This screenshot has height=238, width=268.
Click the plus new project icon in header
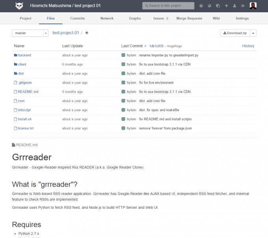point(226,6)
